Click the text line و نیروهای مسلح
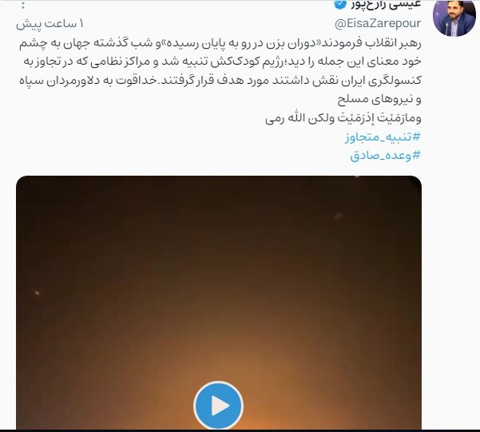 click(379, 99)
